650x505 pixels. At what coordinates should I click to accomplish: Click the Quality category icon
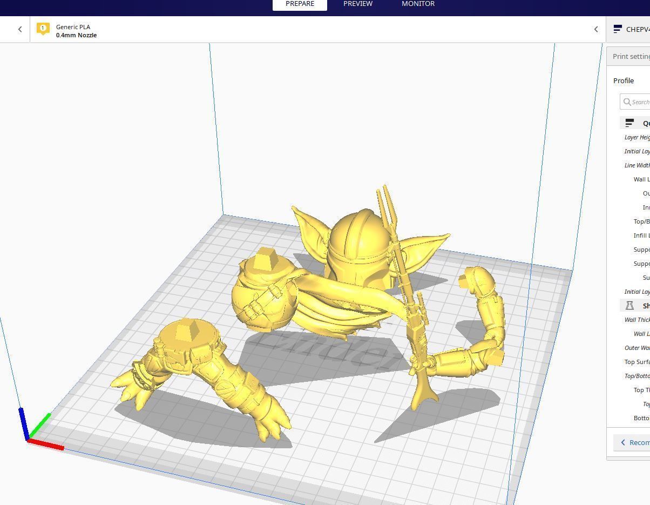tap(629, 123)
